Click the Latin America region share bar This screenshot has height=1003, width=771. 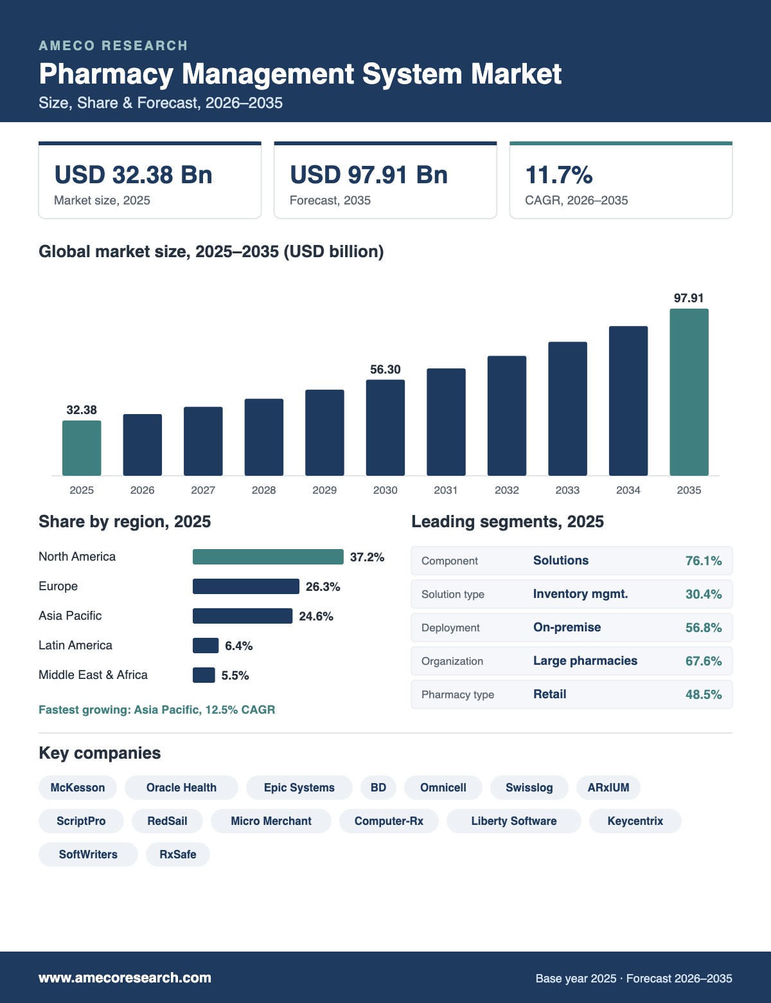tap(206, 646)
